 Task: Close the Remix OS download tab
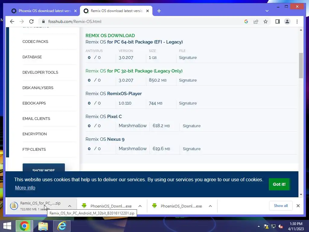pyautogui.click(x=147, y=11)
